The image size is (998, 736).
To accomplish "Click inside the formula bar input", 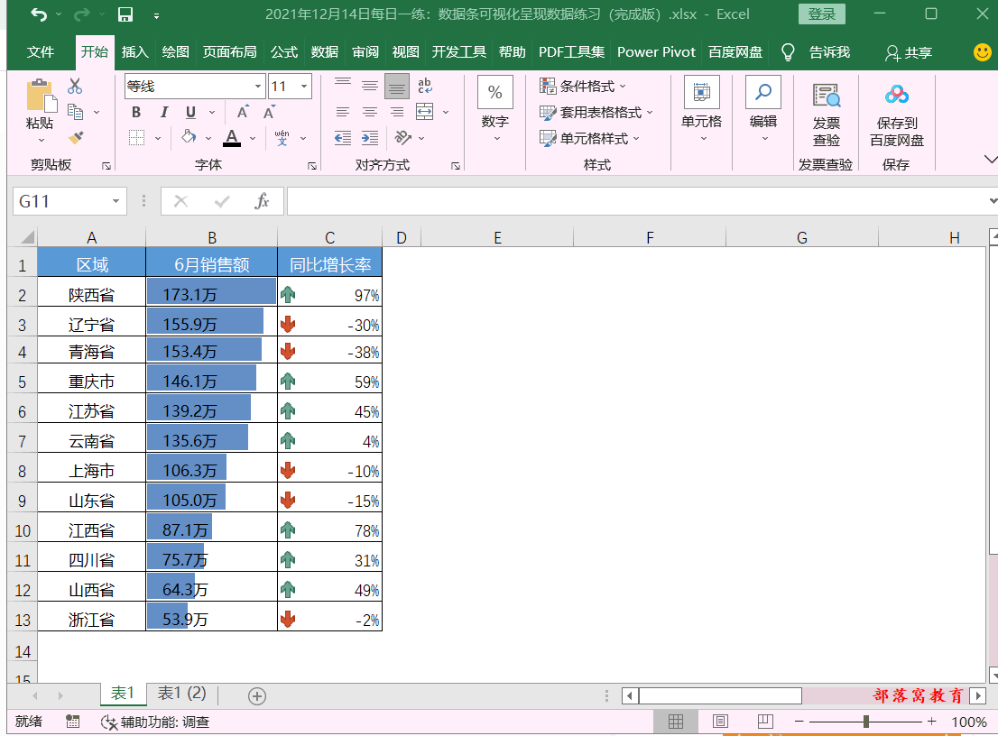I will point(636,201).
